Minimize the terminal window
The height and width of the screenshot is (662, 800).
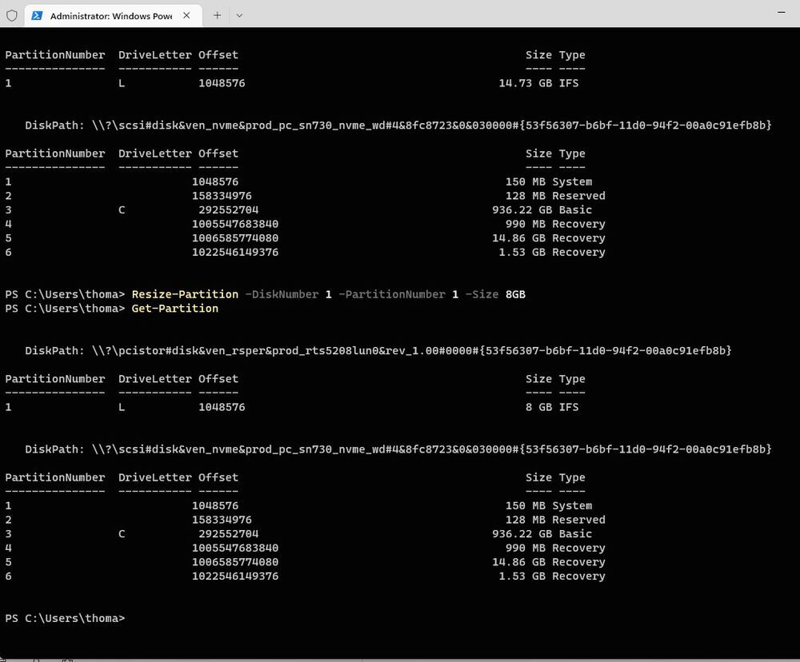pos(781,12)
